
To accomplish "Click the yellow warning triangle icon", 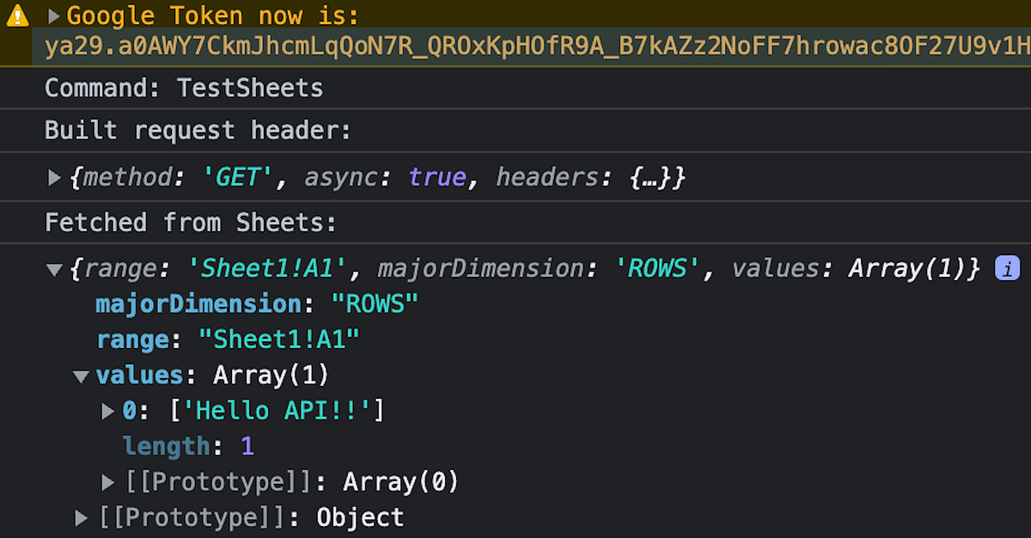I will 15,15.
